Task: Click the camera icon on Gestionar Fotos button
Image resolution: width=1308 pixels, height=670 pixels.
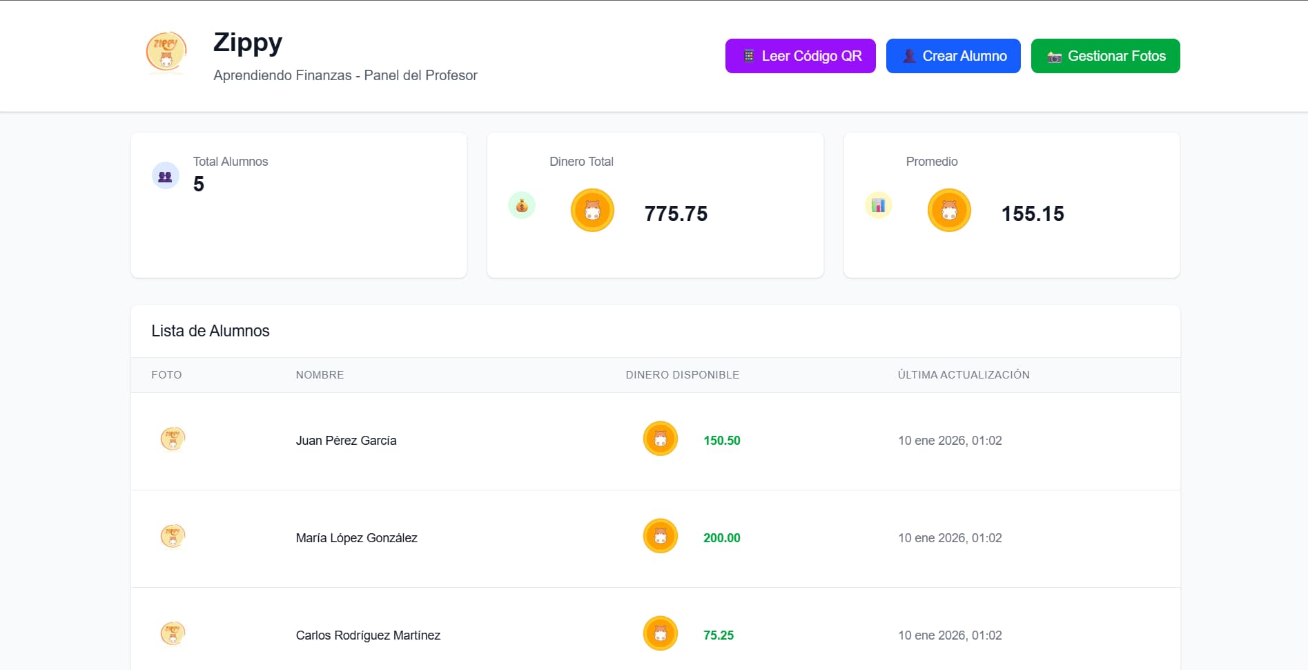Action: (1055, 56)
